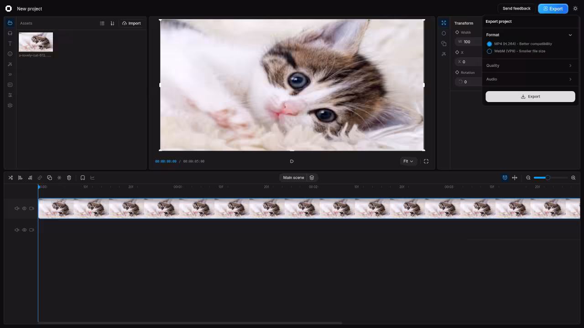Toggle Rotation keyframe diamond
The image size is (584, 328).
[457, 72]
